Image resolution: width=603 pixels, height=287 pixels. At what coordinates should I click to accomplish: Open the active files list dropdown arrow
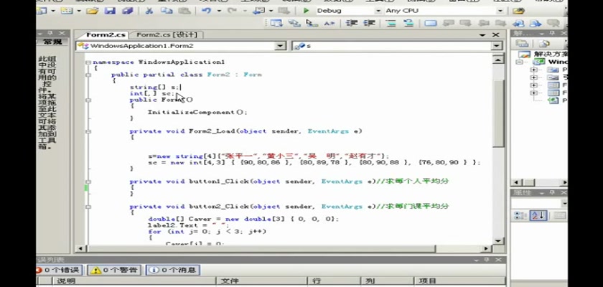[x=482, y=35]
